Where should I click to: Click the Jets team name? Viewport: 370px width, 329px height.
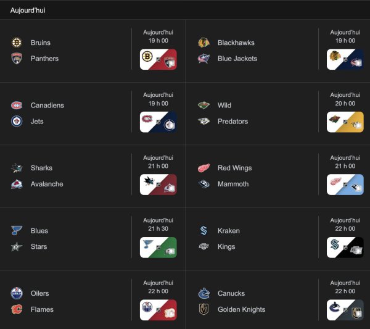point(37,122)
